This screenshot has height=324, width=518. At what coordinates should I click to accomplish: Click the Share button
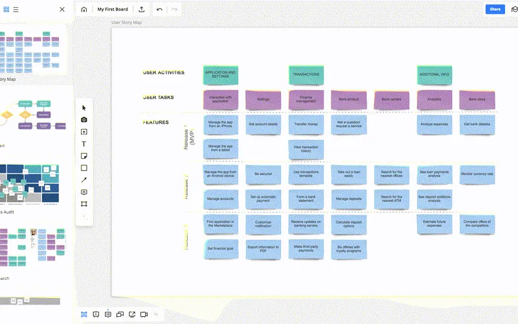coord(495,9)
